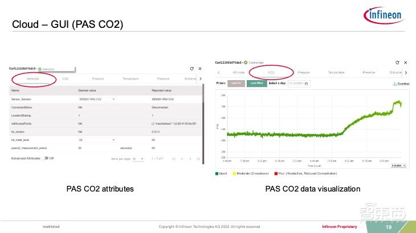
Task: Jump to last page of attributes table
Action: point(198,159)
